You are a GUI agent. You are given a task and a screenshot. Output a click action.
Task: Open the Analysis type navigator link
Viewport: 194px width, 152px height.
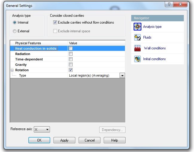[x=152, y=27]
